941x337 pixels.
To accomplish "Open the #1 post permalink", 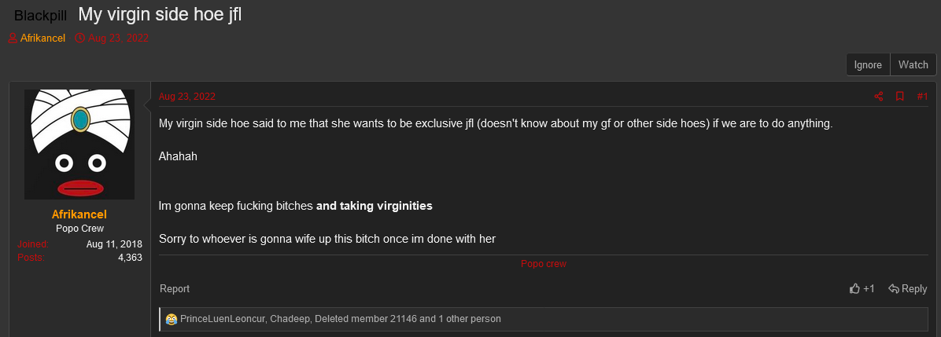I will point(922,97).
